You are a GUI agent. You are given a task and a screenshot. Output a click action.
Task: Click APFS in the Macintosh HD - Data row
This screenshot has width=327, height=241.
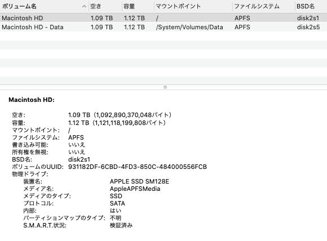[242, 27]
